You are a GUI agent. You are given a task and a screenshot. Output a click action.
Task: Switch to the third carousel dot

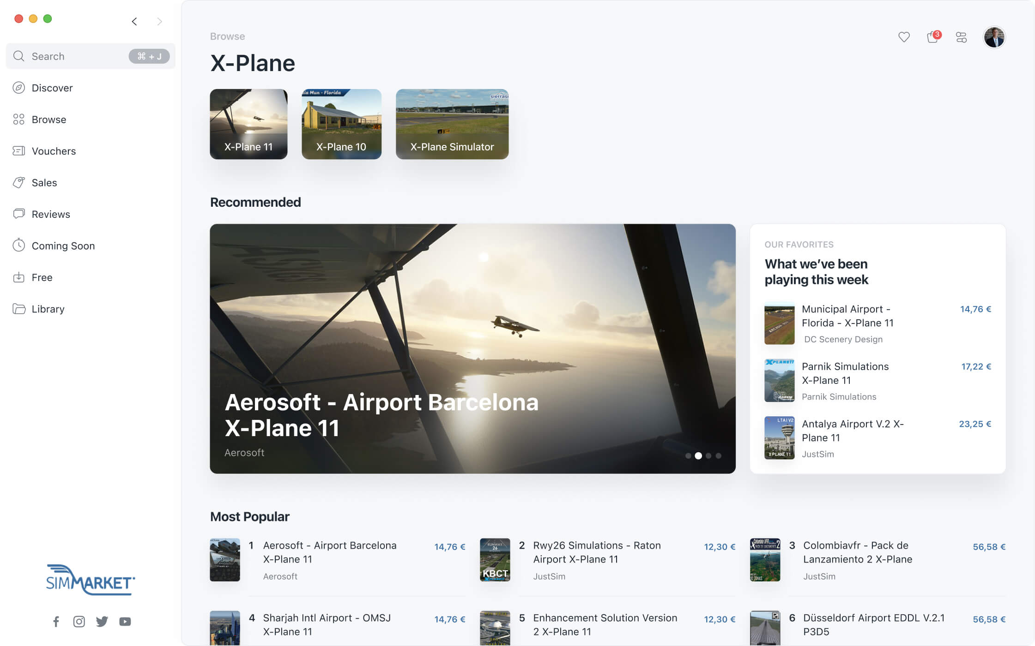pos(708,456)
